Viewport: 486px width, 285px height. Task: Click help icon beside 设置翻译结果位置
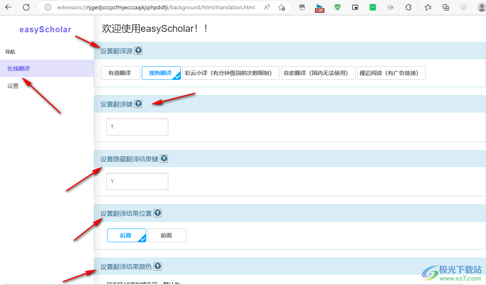157,213
